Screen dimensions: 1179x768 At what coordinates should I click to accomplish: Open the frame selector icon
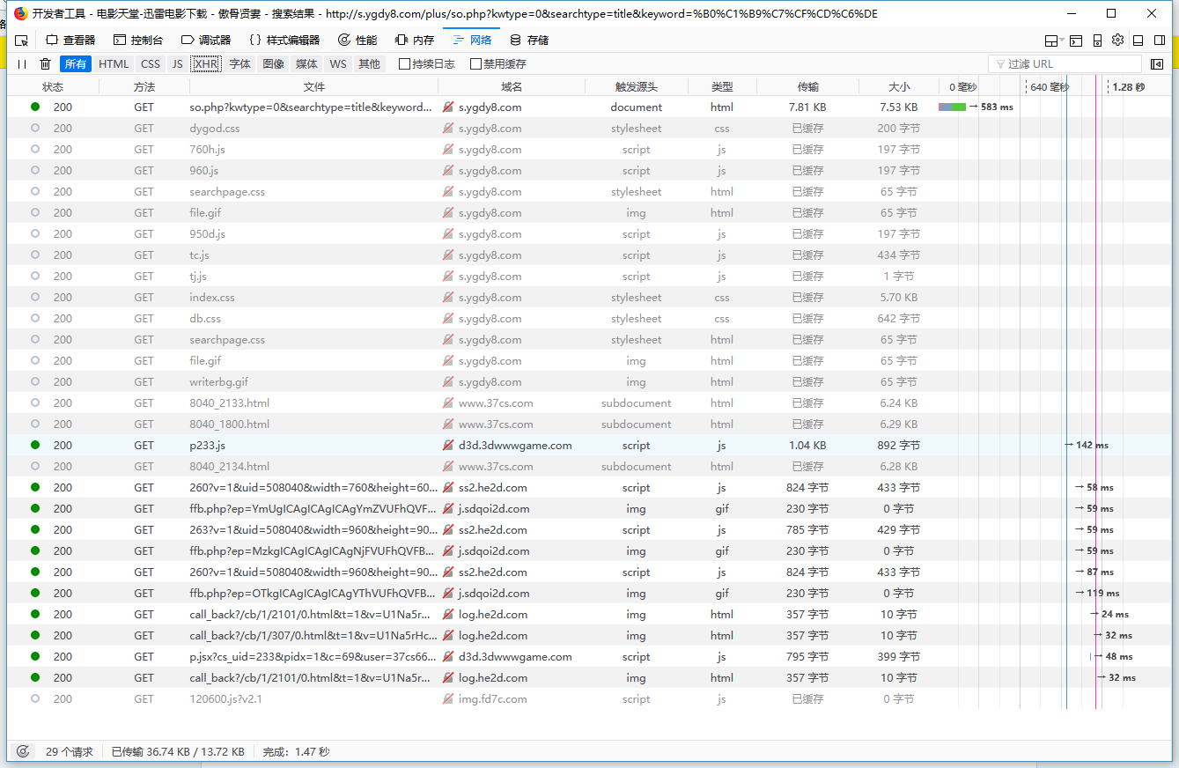coord(1051,41)
